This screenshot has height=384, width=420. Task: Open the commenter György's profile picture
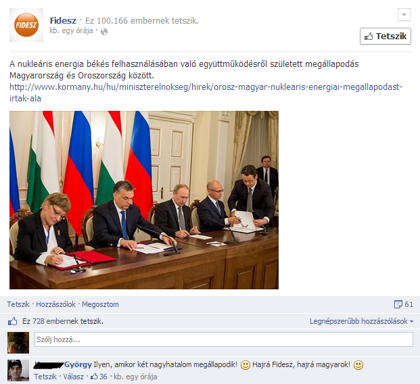pos(18,370)
